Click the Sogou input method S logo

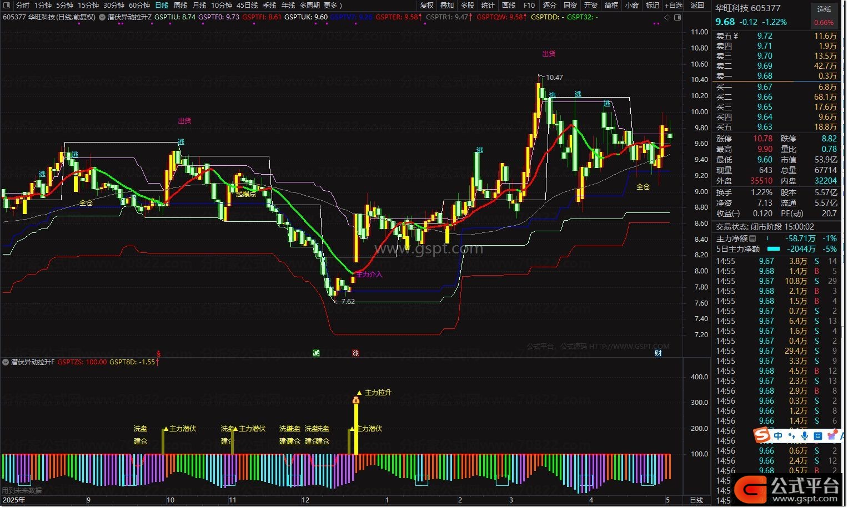(x=762, y=435)
